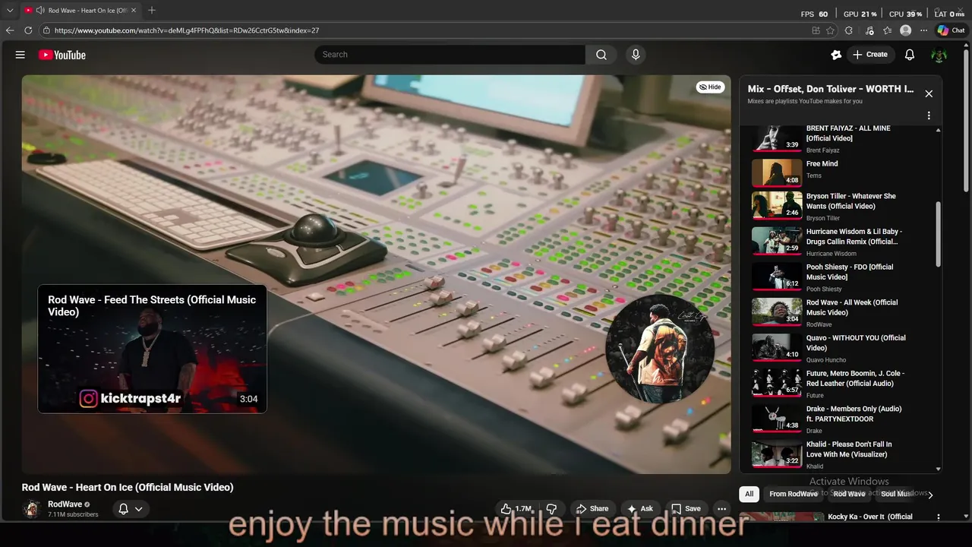View site information lock icon
This screenshot has width=972, height=547.
46,30
